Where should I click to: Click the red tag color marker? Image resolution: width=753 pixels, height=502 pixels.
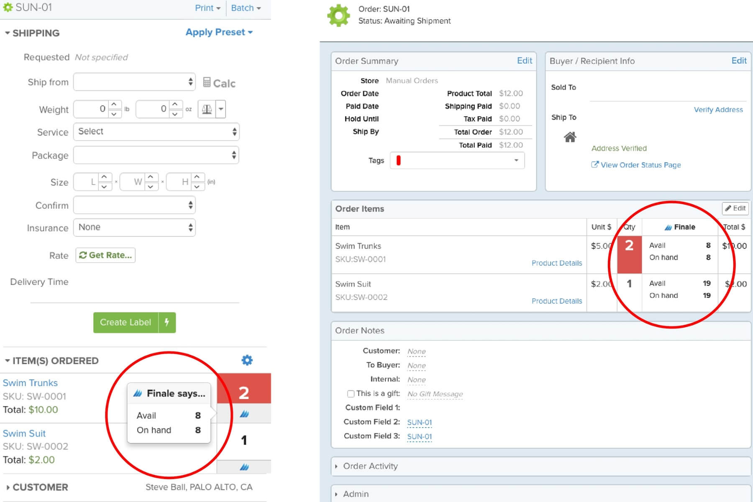pyautogui.click(x=398, y=161)
